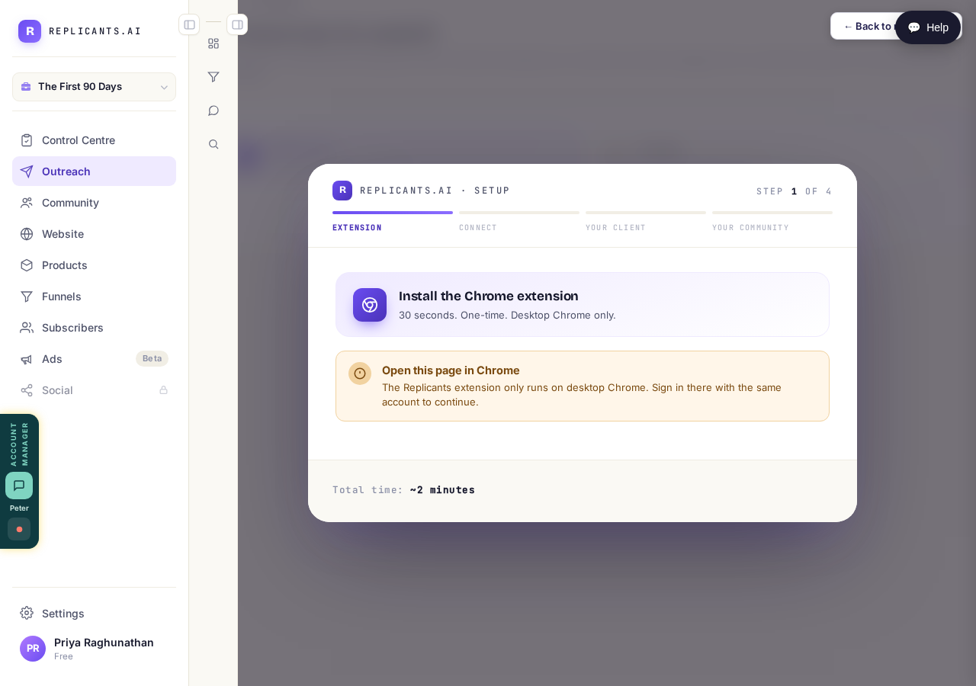Open the "The First 90 Days" workspace dropdown
976x686 pixels.
tap(94, 87)
